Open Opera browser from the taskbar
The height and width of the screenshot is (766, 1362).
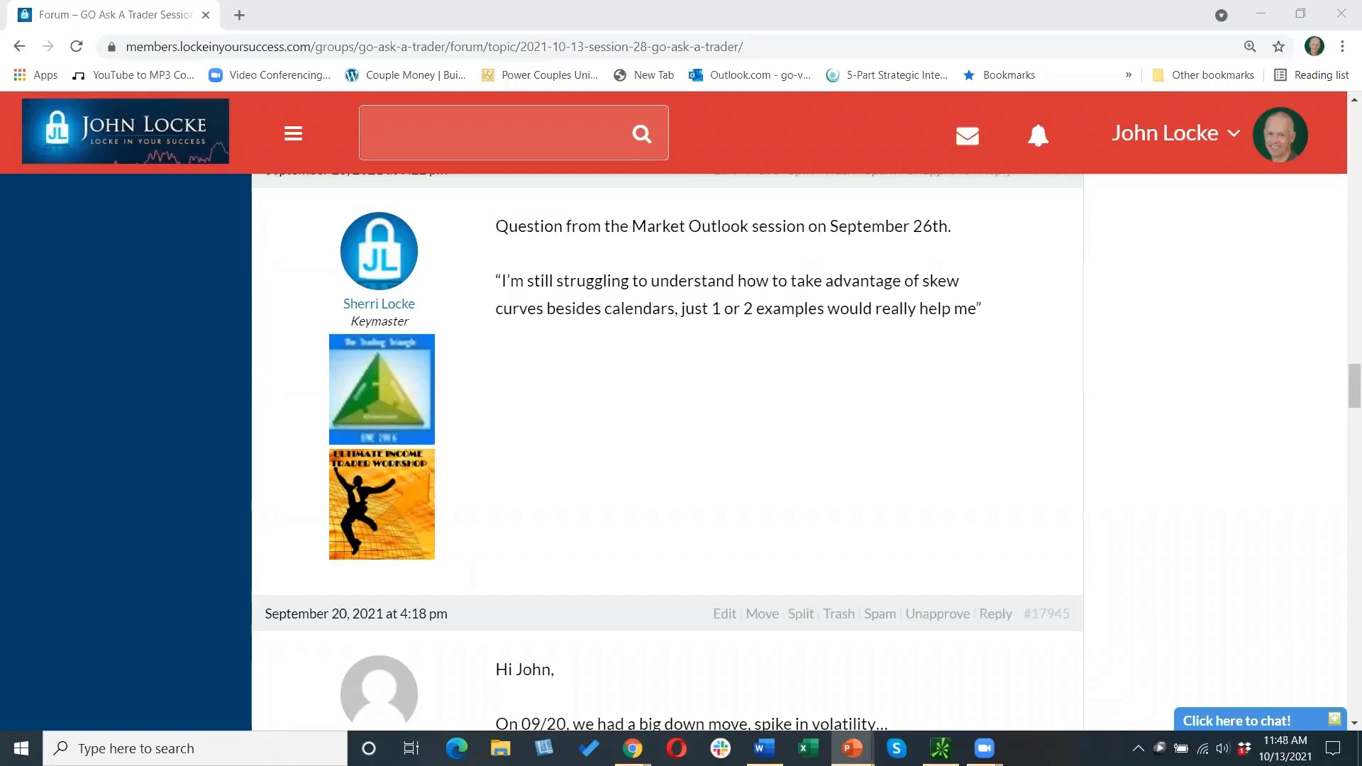(x=676, y=748)
